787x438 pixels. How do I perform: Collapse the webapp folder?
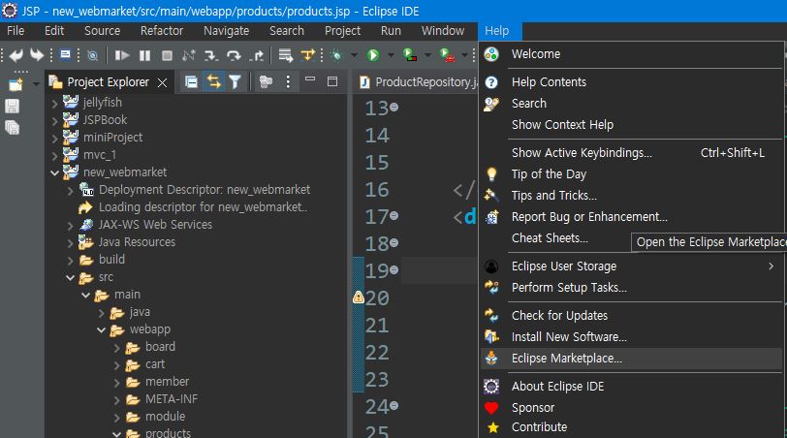(x=102, y=330)
